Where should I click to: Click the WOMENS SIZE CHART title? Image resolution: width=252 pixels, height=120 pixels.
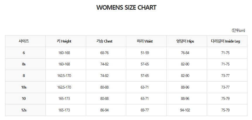pos(126,8)
